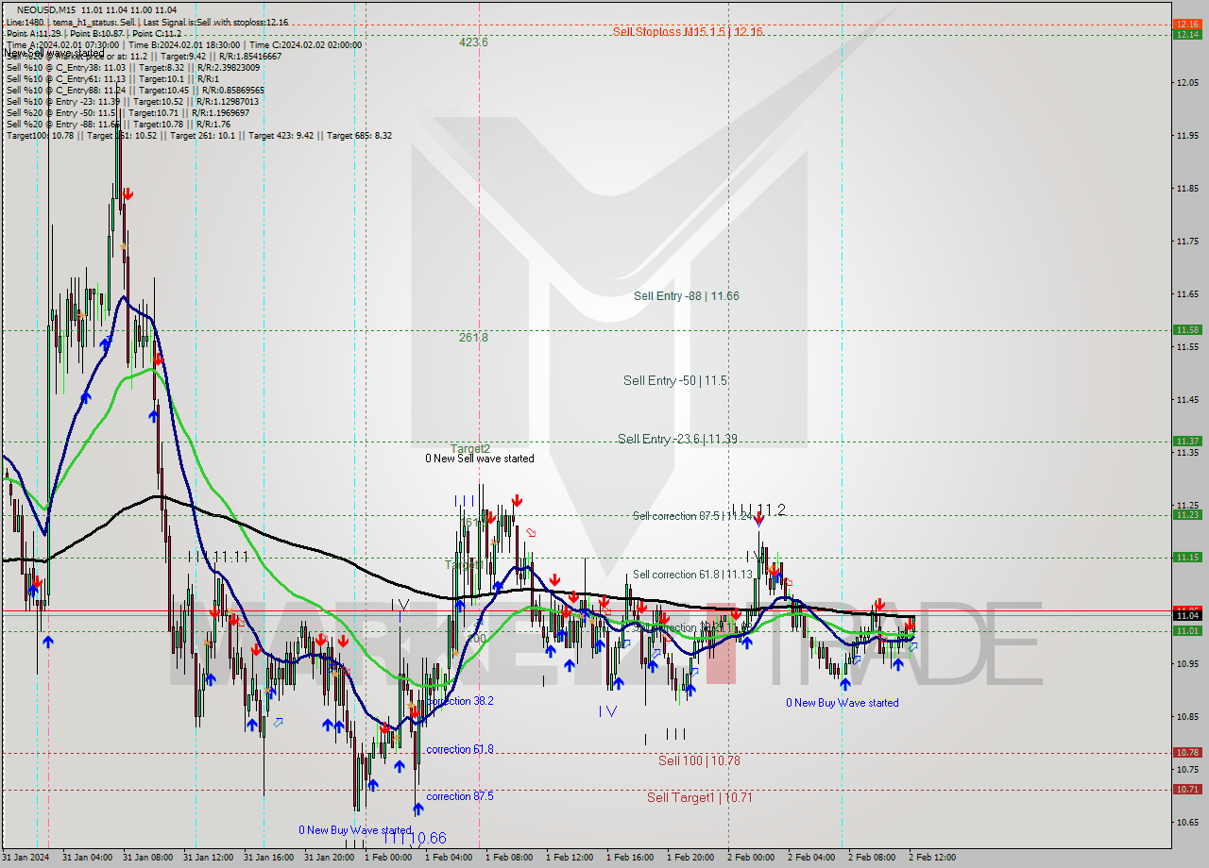The width and height of the screenshot is (1209, 868).
Task: Click the 12.05 price axis value
Action: point(1187,83)
